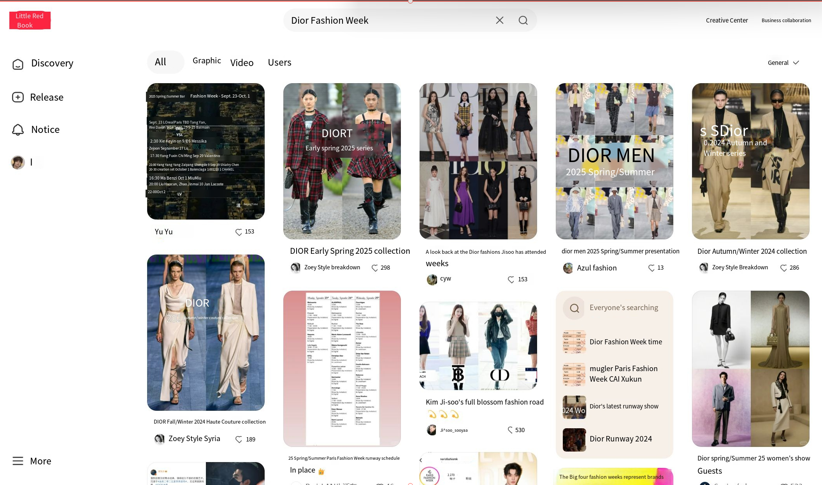Click dior men 2025 Spring/Summer presentation title
This screenshot has height=485, width=822.
pyautogui.click(x=620, y=251)
